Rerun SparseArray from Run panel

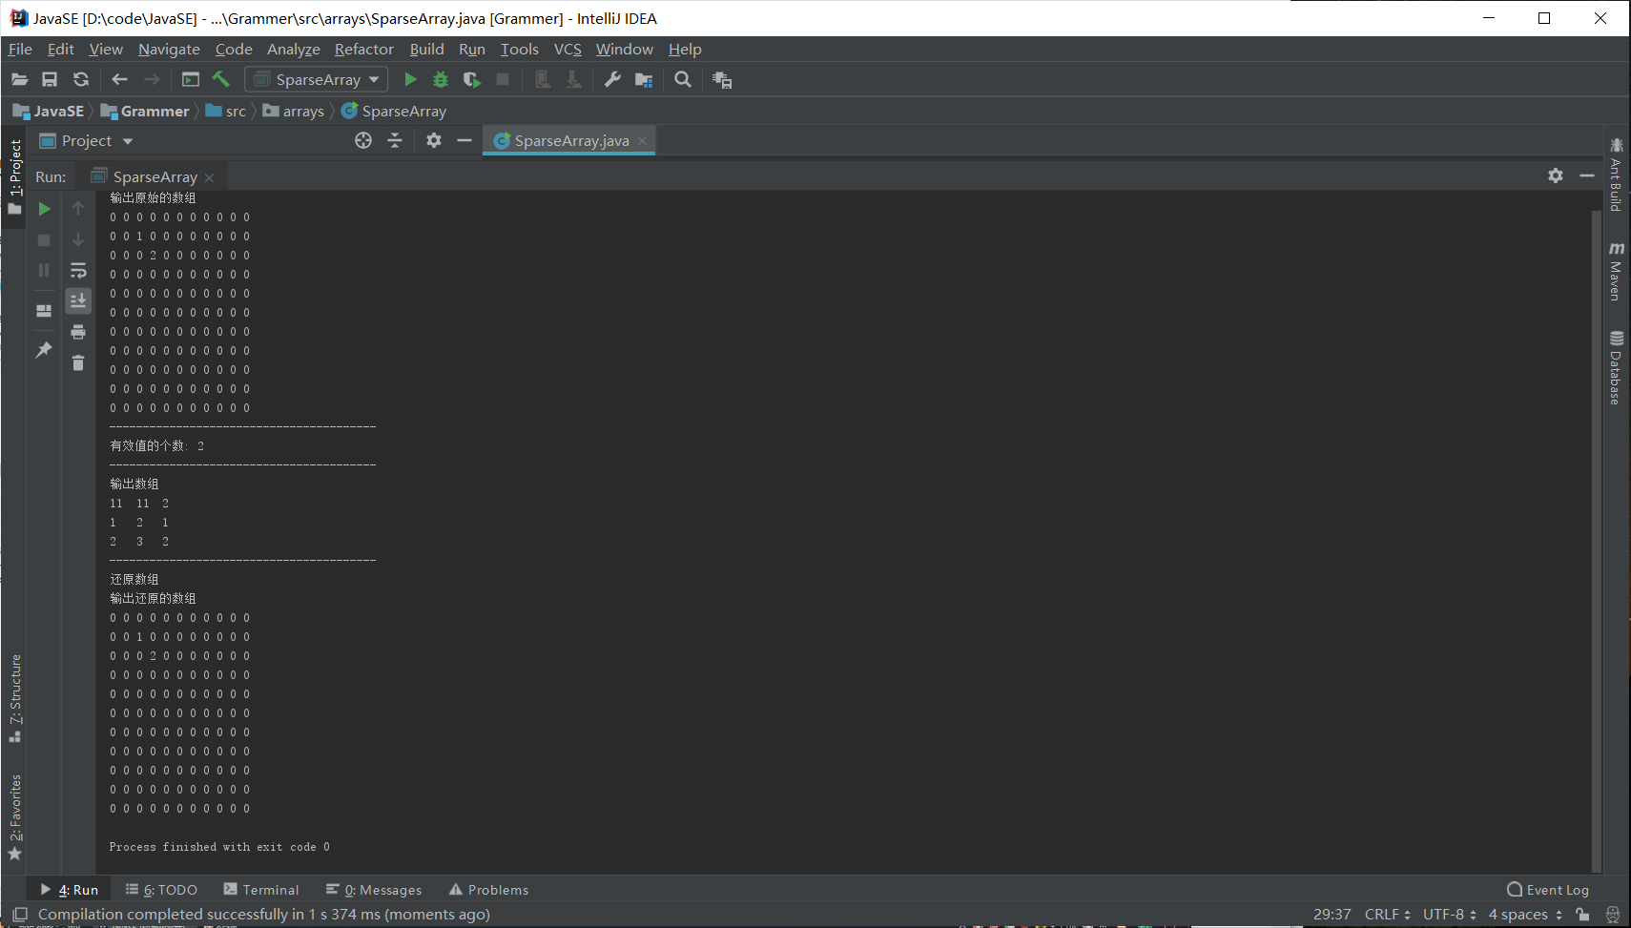(x=44, y=209)
